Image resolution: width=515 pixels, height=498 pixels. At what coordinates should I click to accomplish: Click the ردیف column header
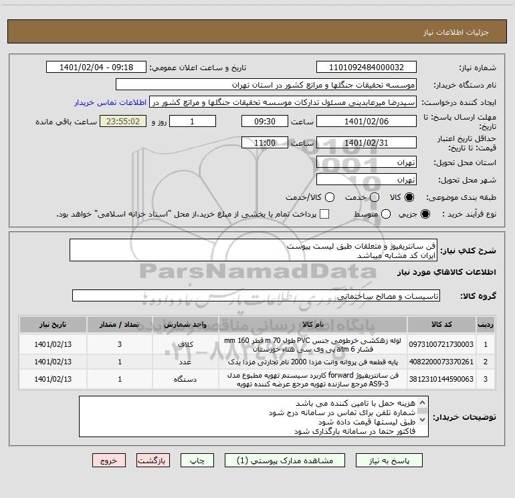click(486, 324)
